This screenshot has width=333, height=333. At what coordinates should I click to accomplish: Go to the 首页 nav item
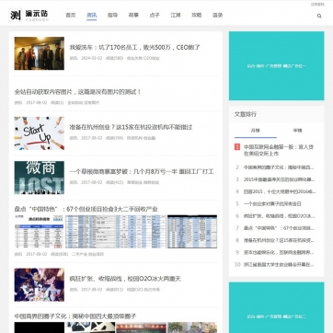[x=71, y=15]
